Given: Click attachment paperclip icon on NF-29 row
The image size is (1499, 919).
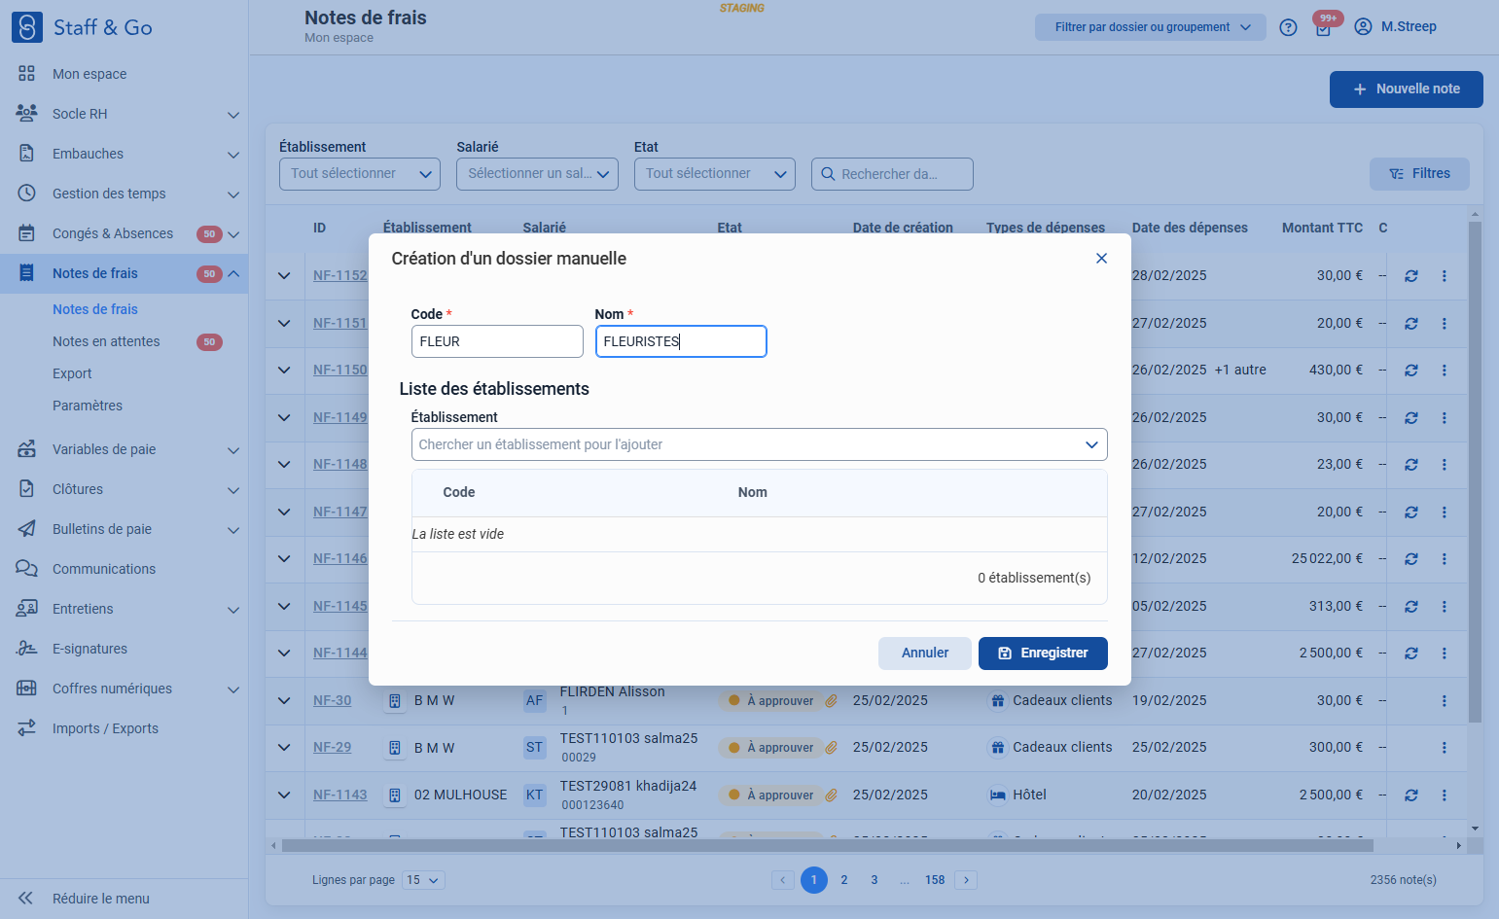Looking at the screenshot, I should click(832, 748).
